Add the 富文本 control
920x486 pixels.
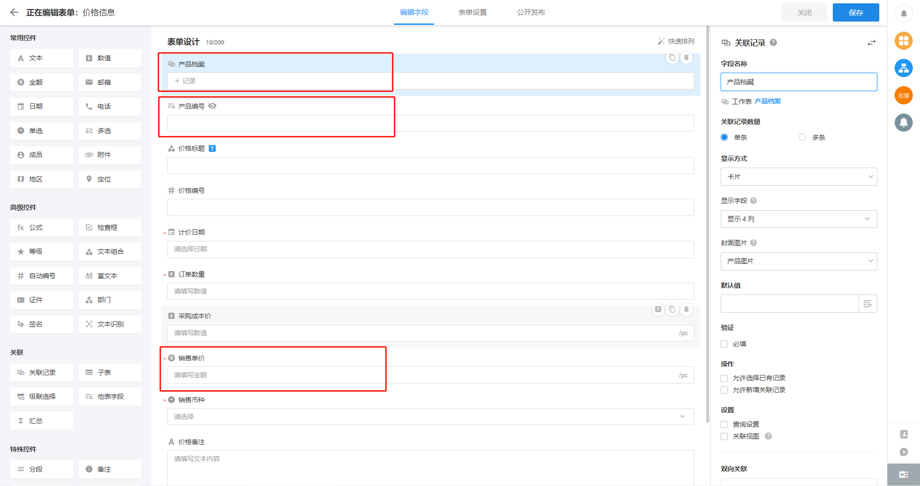click(x=110, y=276)
